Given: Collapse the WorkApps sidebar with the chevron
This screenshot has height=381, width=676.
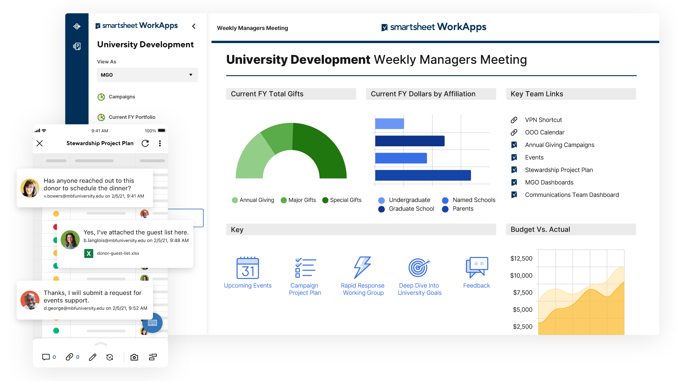Looking at the screenshot, I should tap(194, 26).
